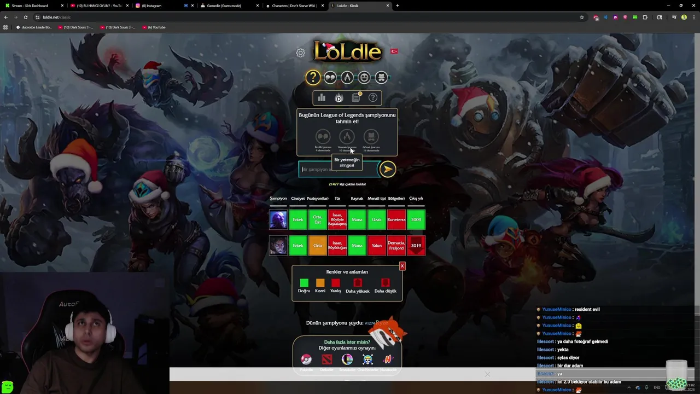
Task: Select the Classic mode question mark icon
Action: pos(313,78)
